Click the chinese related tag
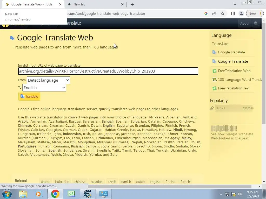The width and height of the screenshot is (266, 199). click(80, 182)
